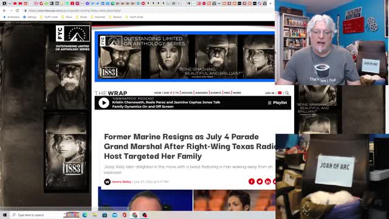This screenshot has height=219, width=389.
Task: Open the Reviews bookmark folder
Action: [115, 17]
